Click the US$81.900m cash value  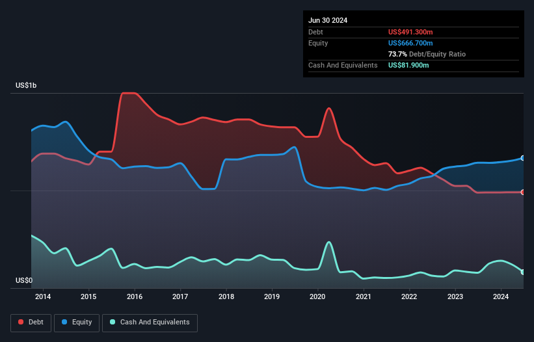click(408, 65)
